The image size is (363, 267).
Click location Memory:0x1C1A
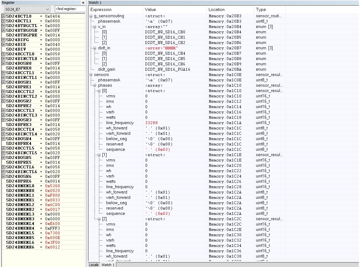tap(225, 123)
